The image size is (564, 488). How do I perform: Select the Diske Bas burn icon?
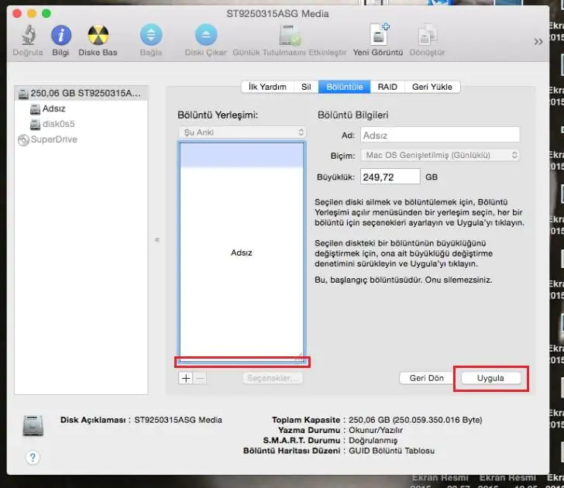pos(98,35)
